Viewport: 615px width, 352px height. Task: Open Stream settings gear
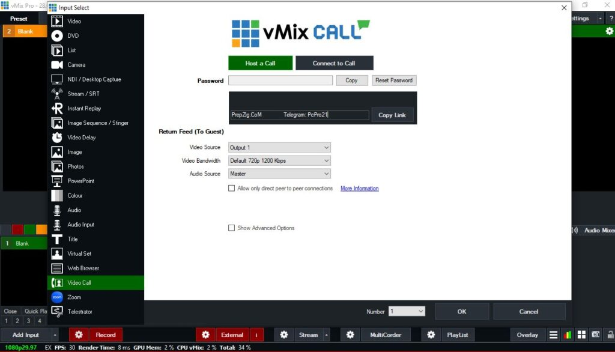pos(284,335)
